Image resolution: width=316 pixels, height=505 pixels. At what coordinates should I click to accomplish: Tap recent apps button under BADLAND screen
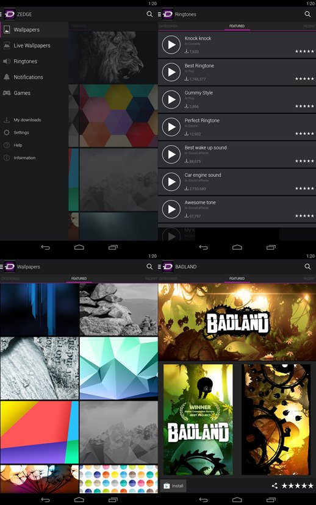(x=271, y=500)
